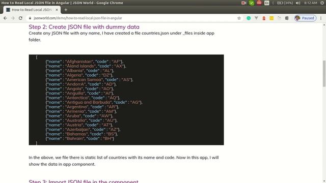Open the green Grammarly extension
The image size is (326, 183).
coord(249,18)
